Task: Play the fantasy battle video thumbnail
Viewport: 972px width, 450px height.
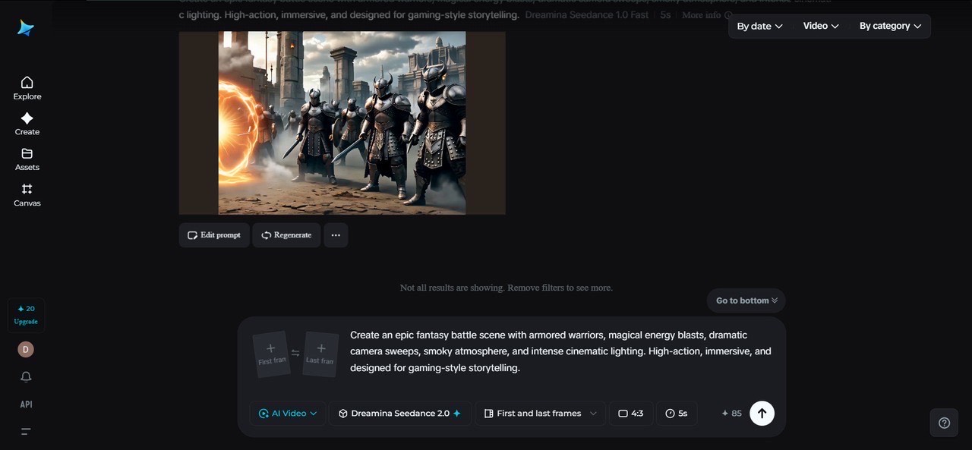Action: pos(342,123)
